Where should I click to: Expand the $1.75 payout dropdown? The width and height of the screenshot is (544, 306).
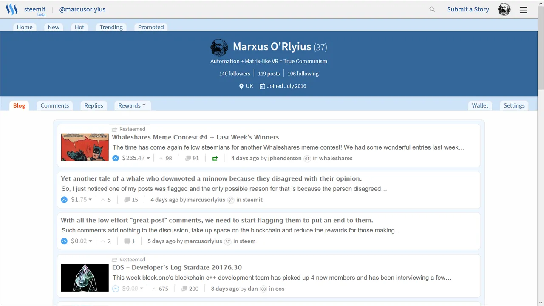tap(82, 200)
